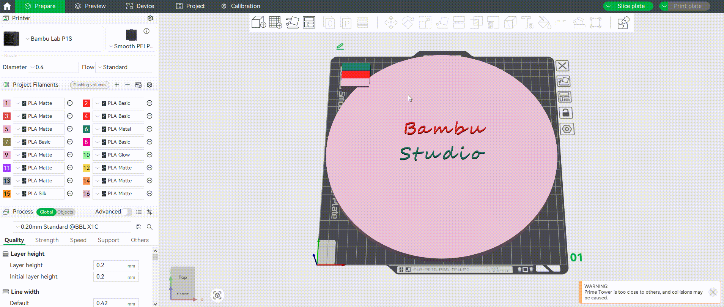Screen dimensions: 724x307
Task: Open the Assembly view puzzle icon
Action: click(623, 22)
